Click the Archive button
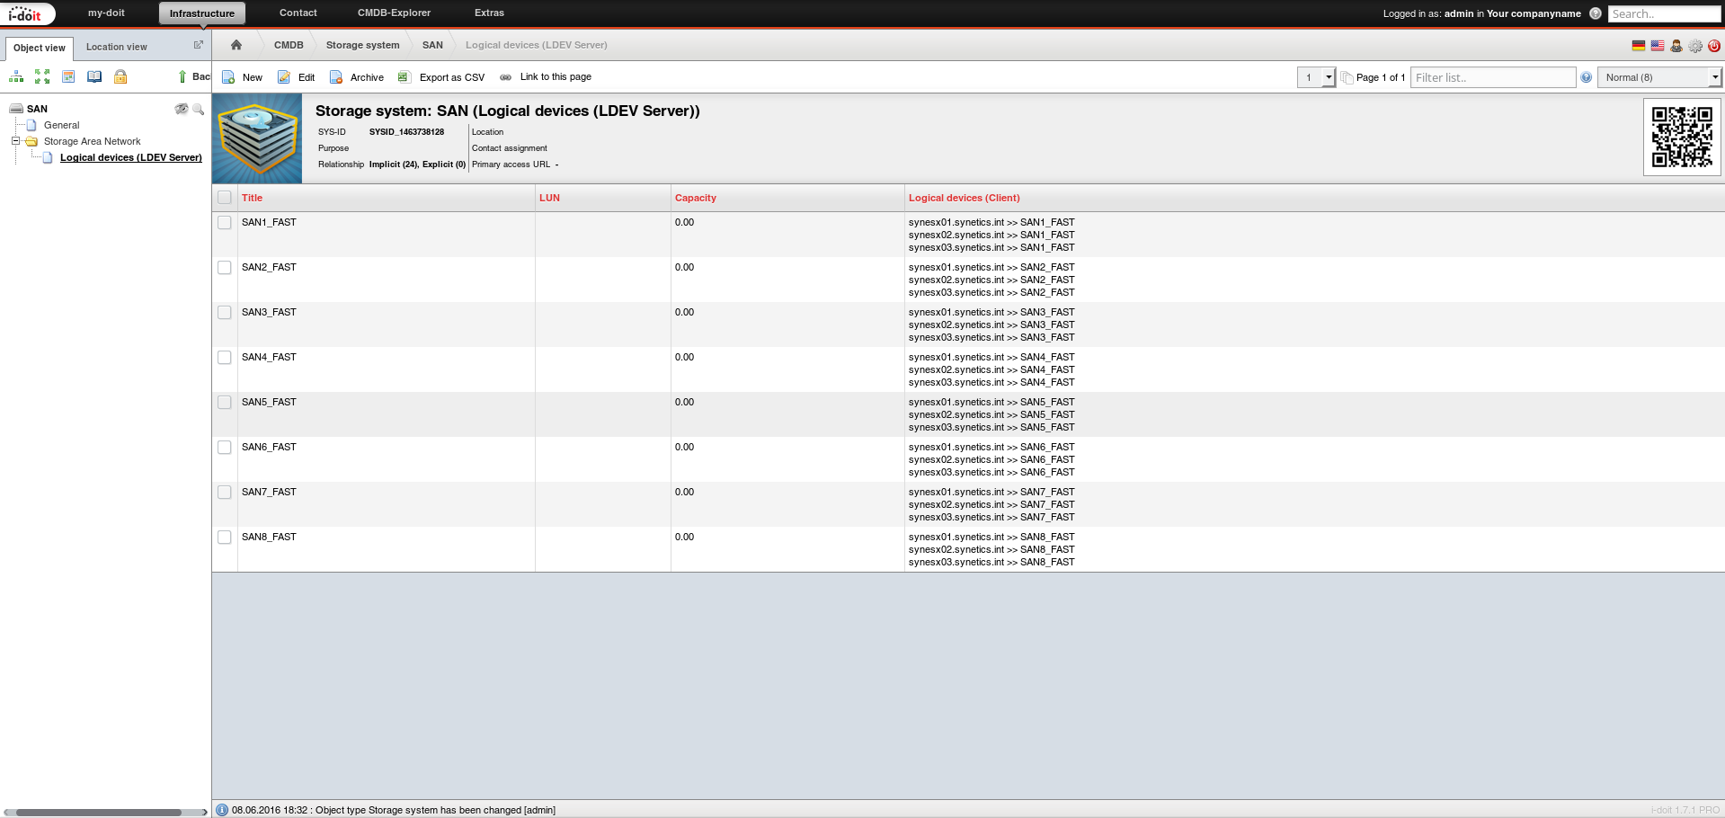 point(357,77)
